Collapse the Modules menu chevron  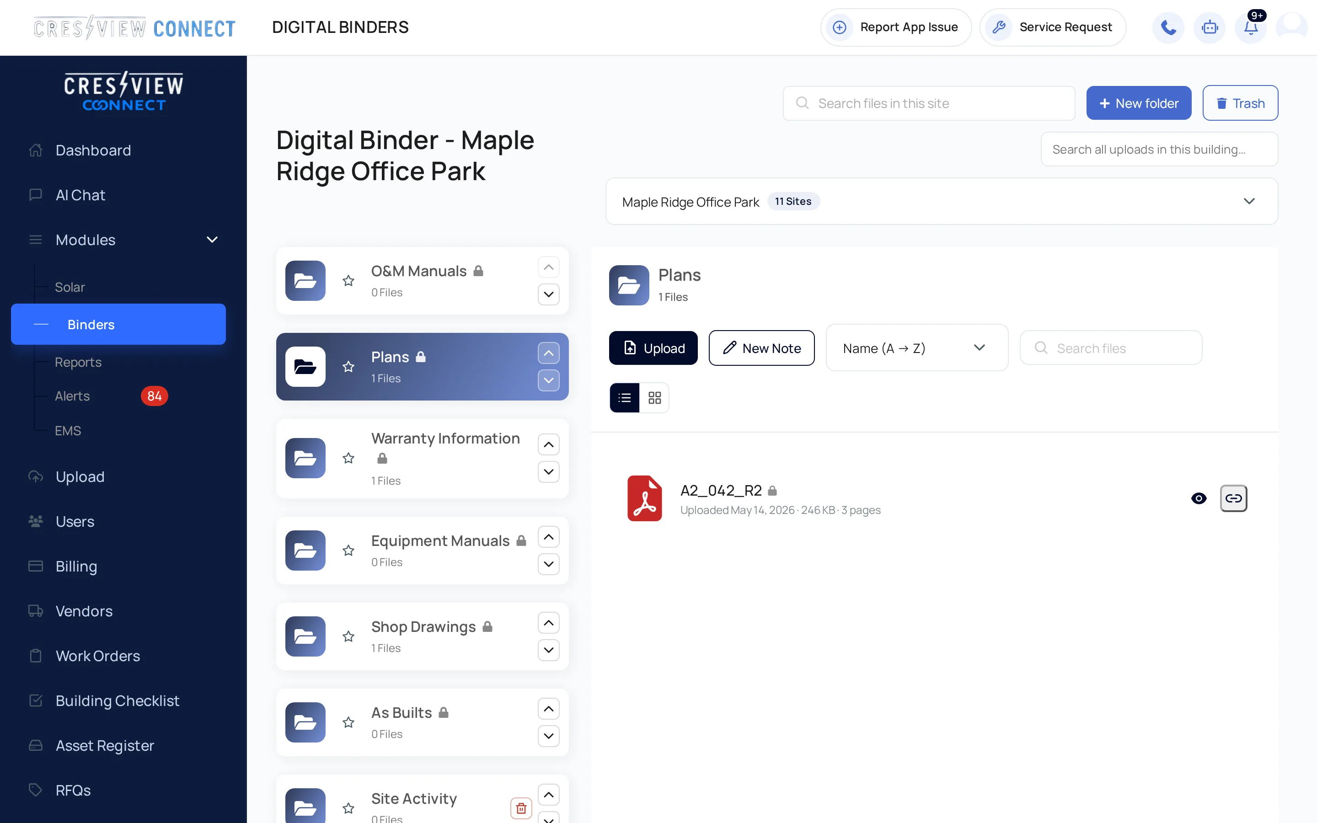[x=212, y=240]
